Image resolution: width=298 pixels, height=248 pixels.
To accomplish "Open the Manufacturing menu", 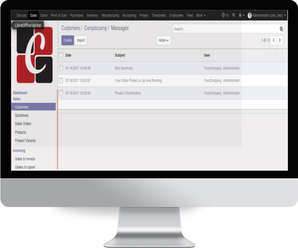I will tap(110, 16).
